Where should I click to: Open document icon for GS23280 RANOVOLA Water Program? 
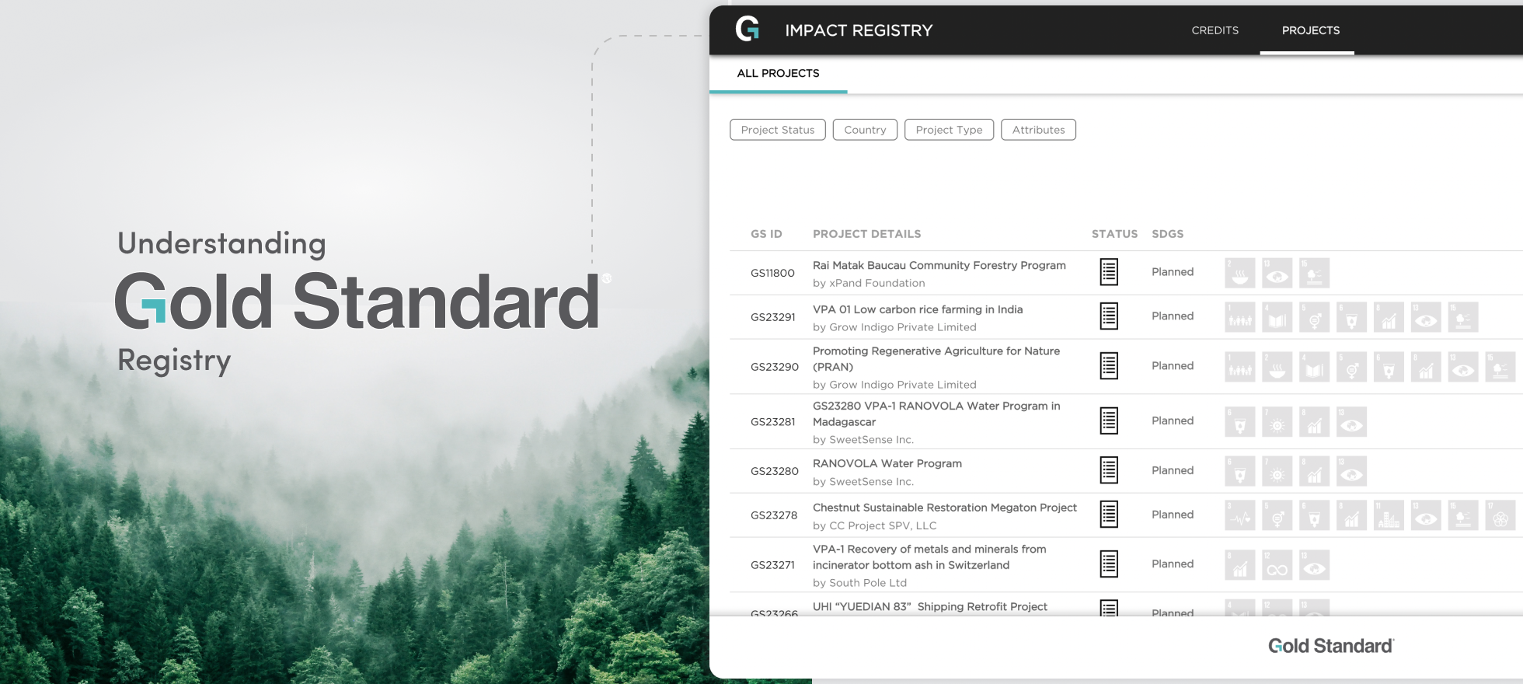pos(1109,470)
